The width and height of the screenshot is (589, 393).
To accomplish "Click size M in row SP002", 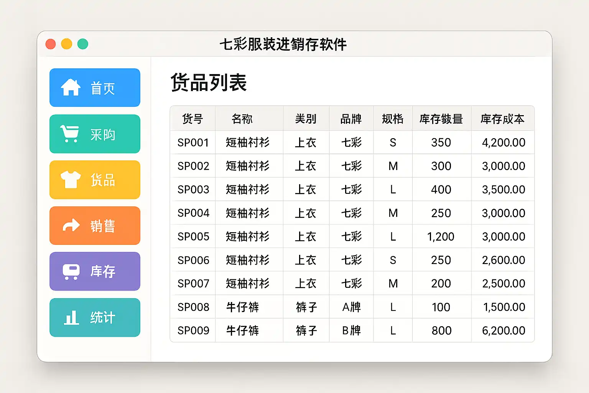I will coord(393,166).
